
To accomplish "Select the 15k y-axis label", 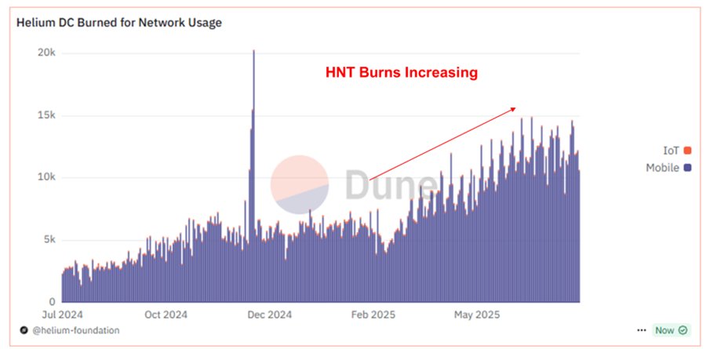I will point(46,116).
